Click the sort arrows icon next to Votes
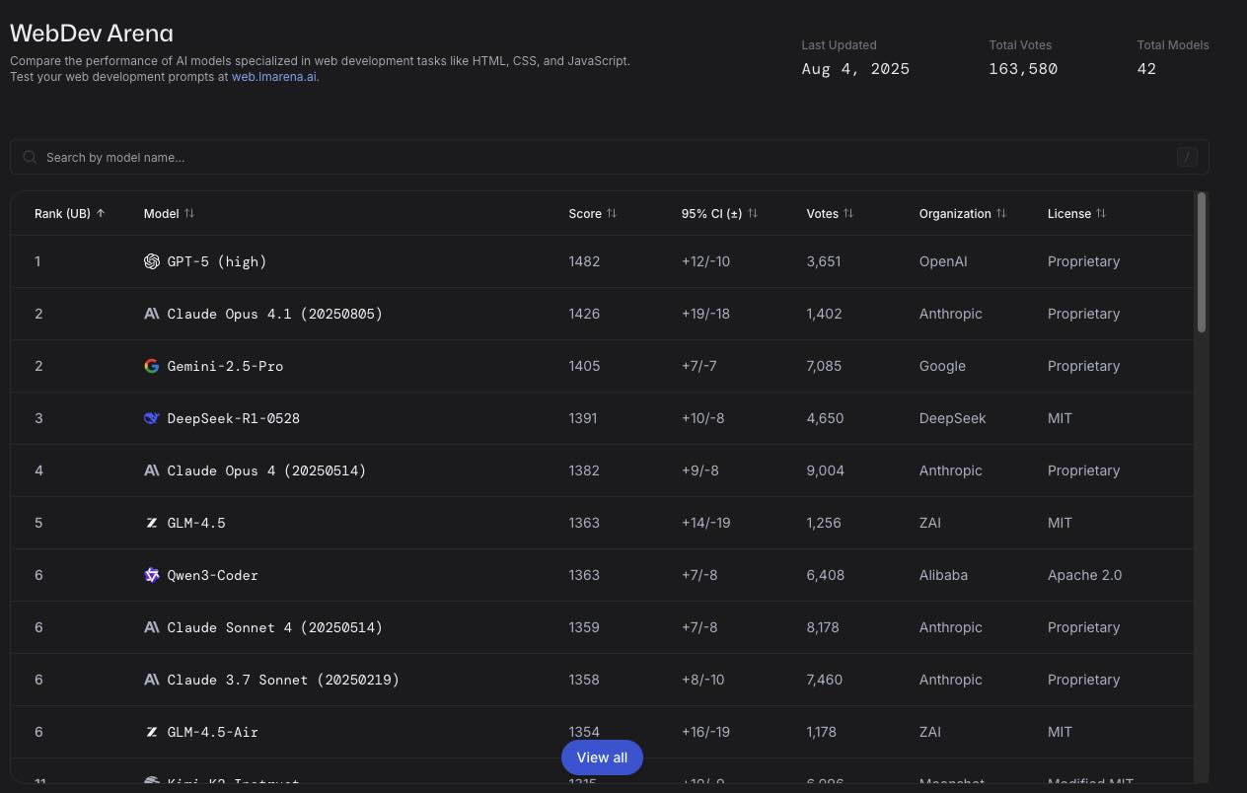Screen dimensions: 1247x793 tap(848, 213)
